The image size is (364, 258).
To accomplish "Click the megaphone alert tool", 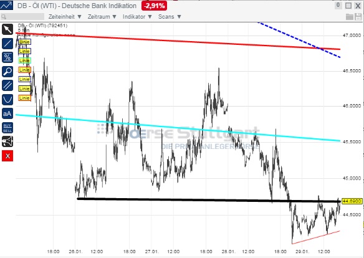I will [x=7, y=141].
